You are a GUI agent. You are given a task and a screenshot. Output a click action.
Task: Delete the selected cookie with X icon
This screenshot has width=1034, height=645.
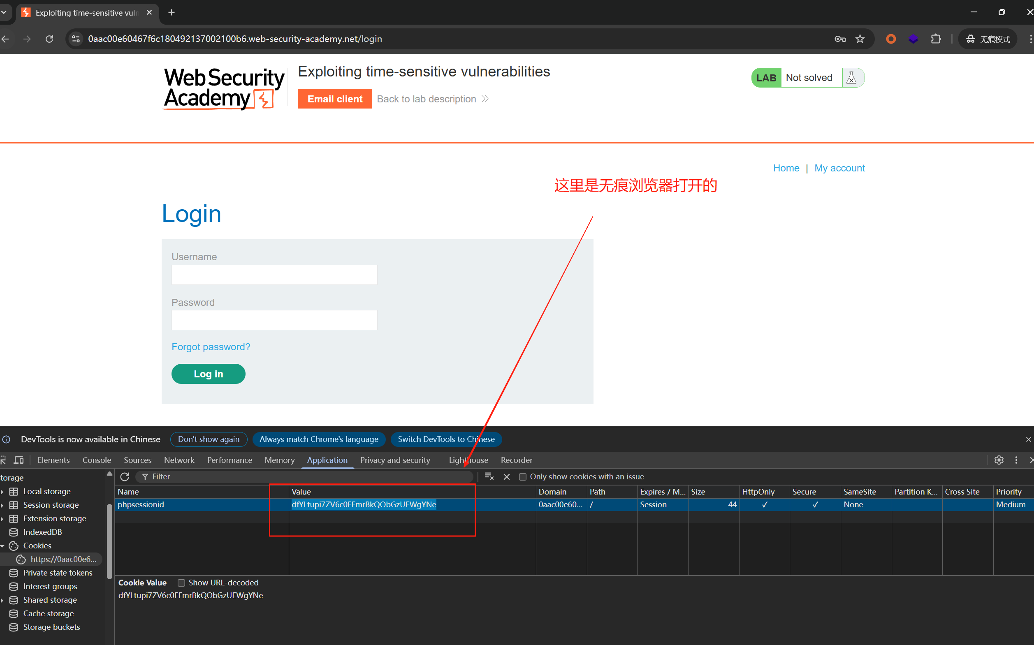[507, 476]
